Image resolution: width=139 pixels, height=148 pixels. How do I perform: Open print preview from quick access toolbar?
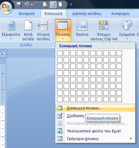(46, 5)
